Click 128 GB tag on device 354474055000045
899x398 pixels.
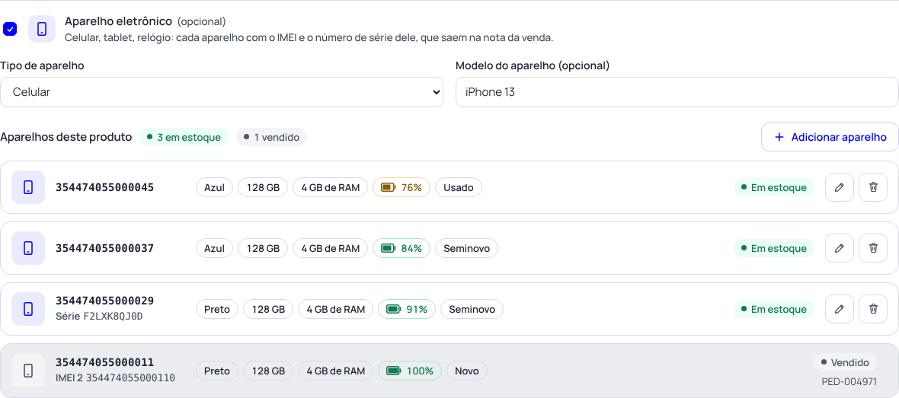[x=263, y=187]
